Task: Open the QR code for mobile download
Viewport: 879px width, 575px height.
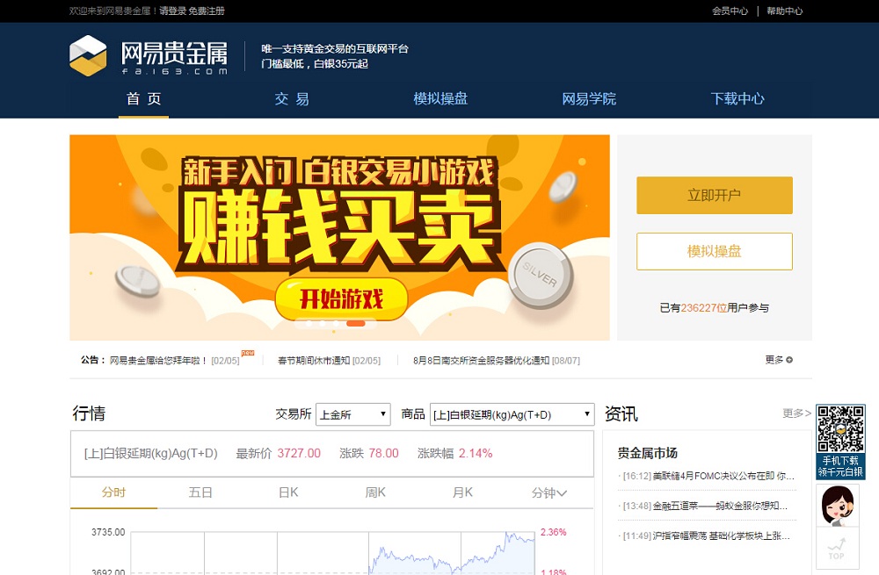Action: 839,429
